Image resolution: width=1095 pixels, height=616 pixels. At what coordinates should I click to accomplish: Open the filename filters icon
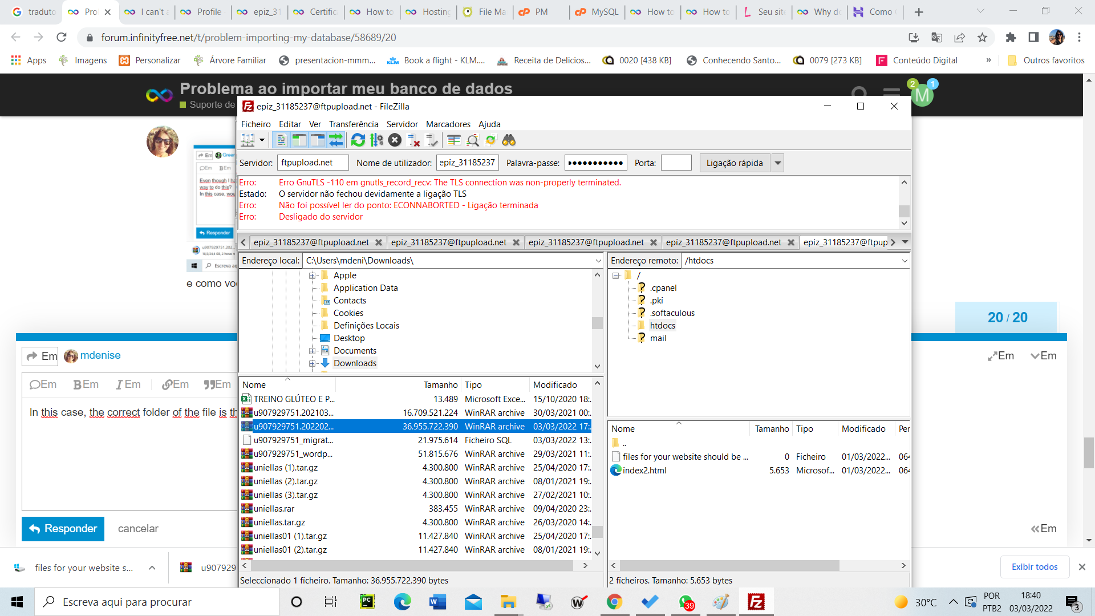(454, 140)
